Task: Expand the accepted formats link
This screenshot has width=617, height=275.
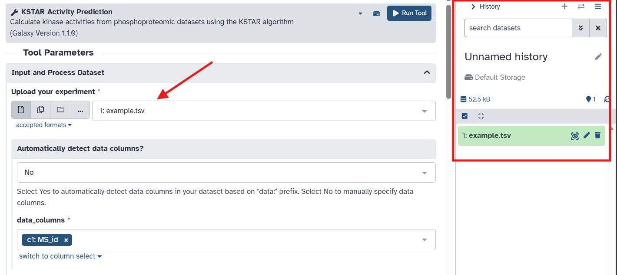Action: pyautogui.click(x=43, y=125)
